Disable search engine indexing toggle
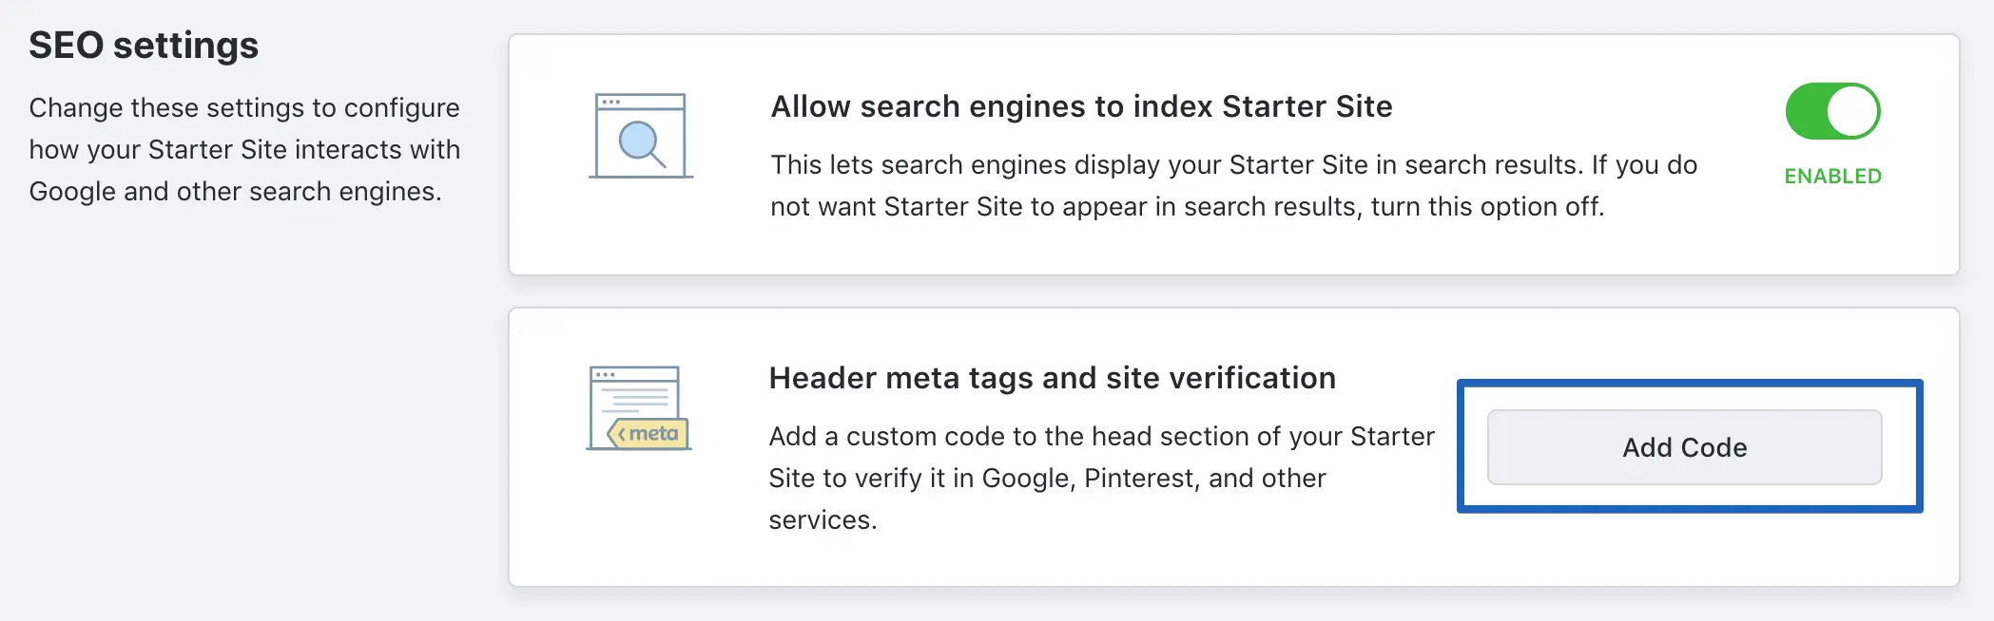Viewport: 1994px width, 621px height. (1832, 111)
